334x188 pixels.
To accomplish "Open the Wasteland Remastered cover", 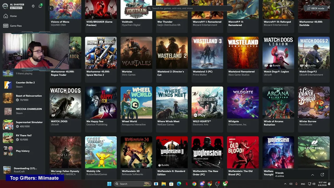I will [243, 53].
